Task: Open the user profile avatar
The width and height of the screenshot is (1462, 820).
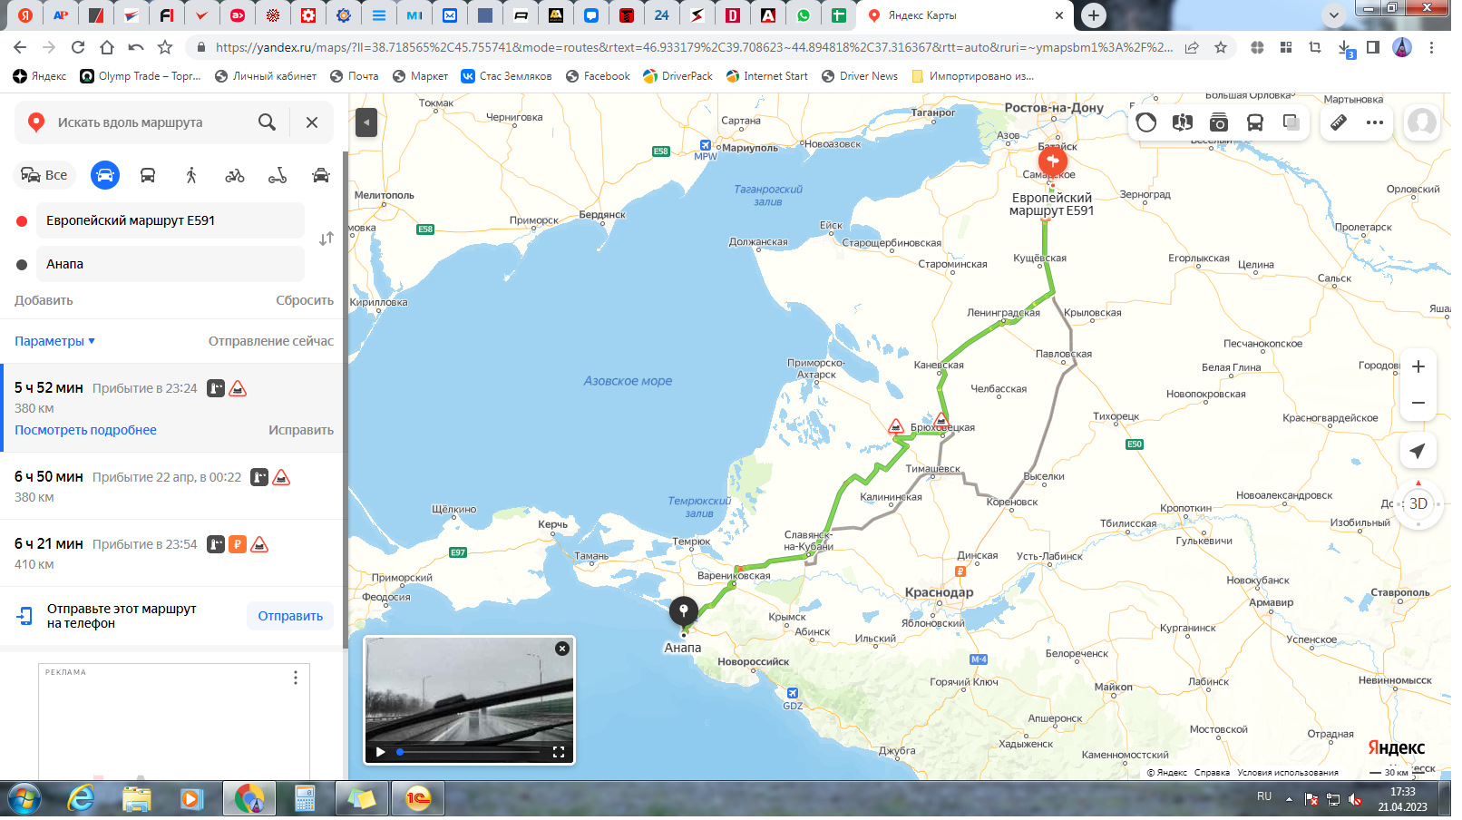Action: tap(1422, 122)
